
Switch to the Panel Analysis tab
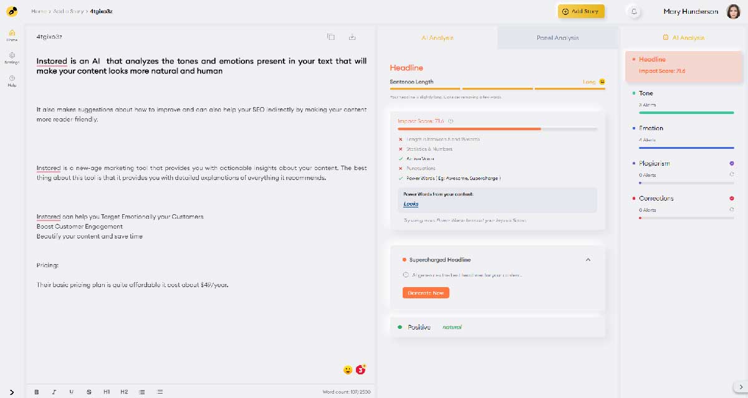tap(558, 38)
